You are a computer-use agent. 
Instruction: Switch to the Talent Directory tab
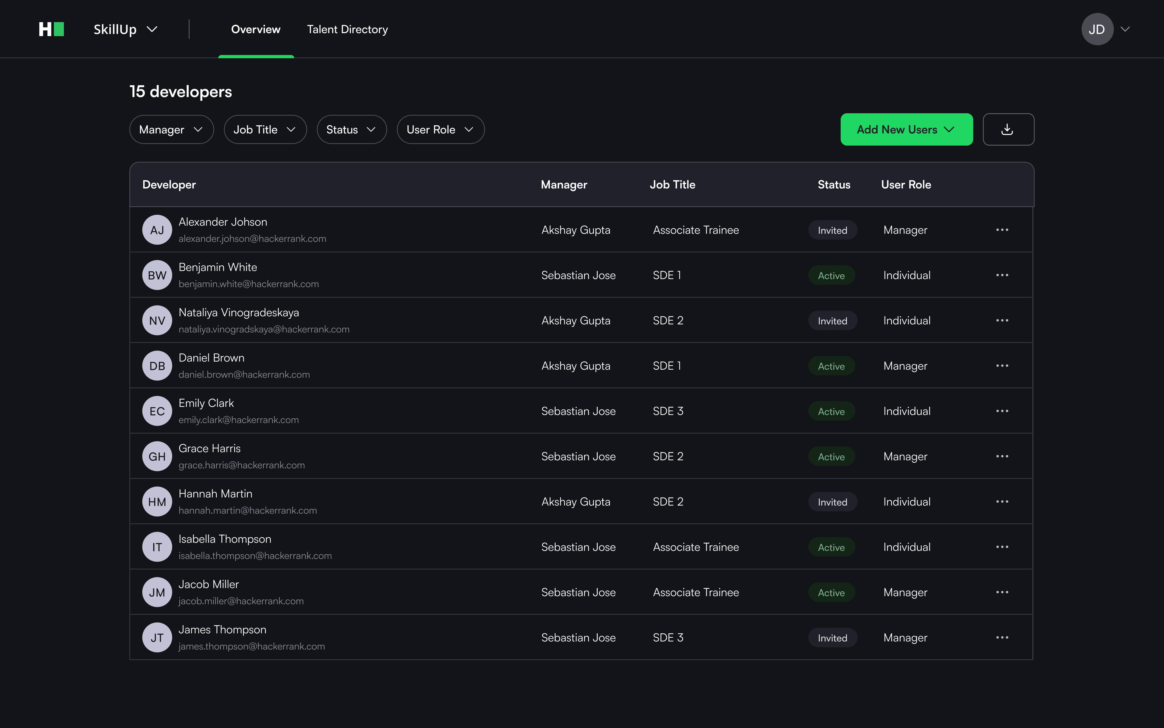tap(347, 29)
